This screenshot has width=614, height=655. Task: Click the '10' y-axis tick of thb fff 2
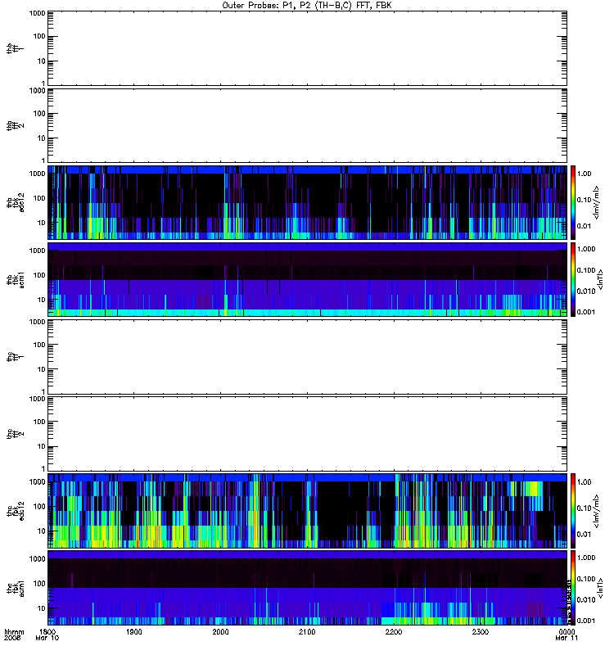pyautogui.click(x=42, y=138)
